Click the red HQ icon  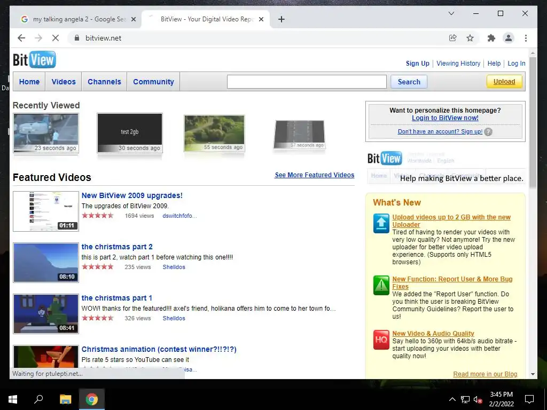click(381, 340)
